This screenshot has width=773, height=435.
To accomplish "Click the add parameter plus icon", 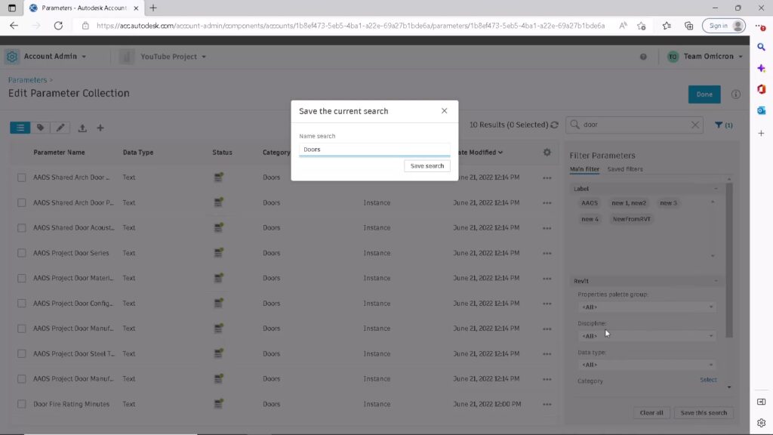I will click(100, 128).
